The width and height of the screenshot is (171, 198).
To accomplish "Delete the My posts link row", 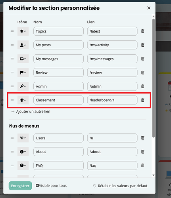I will 143,45.
